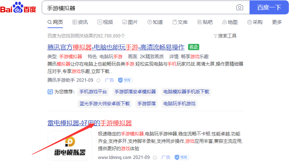Click the camera image search icon
This screenshot has width=291, height=166.
(x=239, y=8)
